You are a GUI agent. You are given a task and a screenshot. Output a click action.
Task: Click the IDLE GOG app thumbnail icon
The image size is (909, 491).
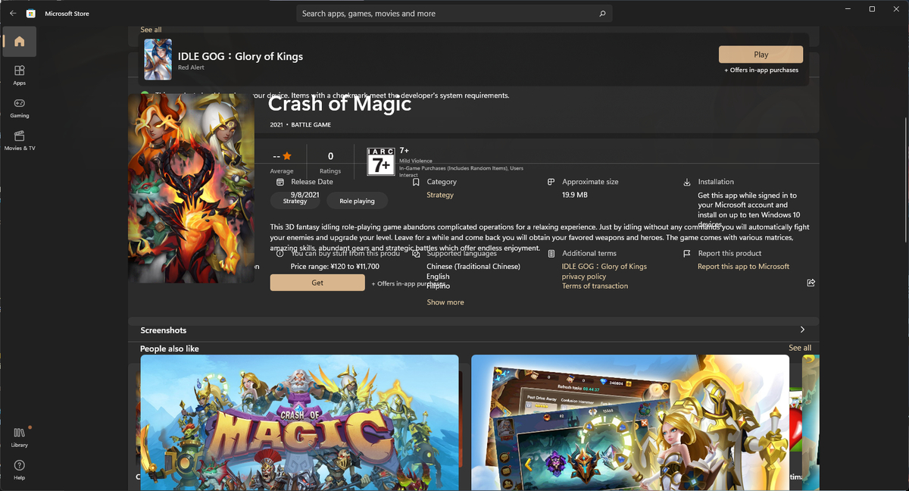tap(158, 59)
